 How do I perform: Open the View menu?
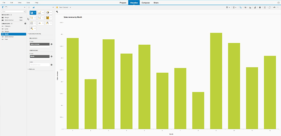click(x=20, y=3)
